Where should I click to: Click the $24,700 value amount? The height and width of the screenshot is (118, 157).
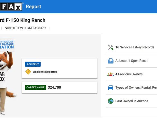54,87
